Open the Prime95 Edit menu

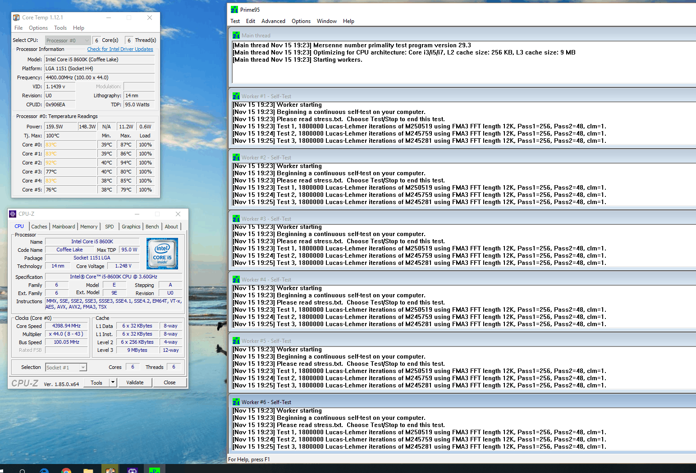[x=251, y=21]
